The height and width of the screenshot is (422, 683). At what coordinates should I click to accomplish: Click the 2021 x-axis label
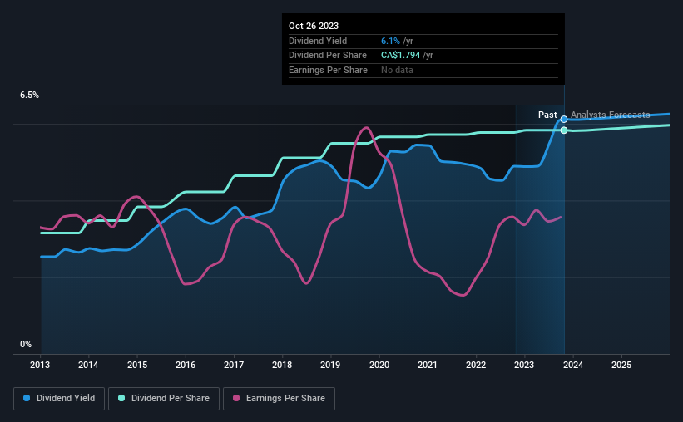(x=428, y=365)
